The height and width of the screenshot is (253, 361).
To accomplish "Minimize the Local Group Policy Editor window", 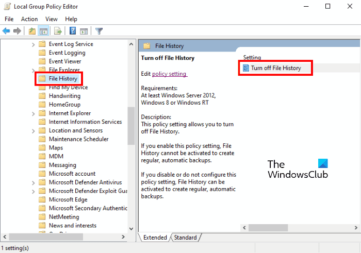I will pos(306,6).
